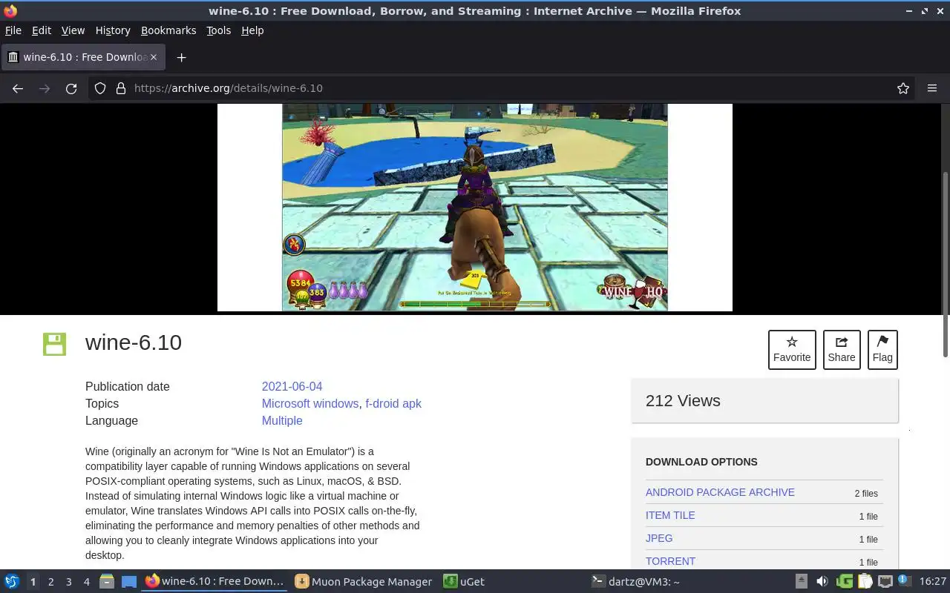The width and height of the screenshot is (950, 593).
Task: Click the wine-6.10 title heading
Action: (134, 342)
